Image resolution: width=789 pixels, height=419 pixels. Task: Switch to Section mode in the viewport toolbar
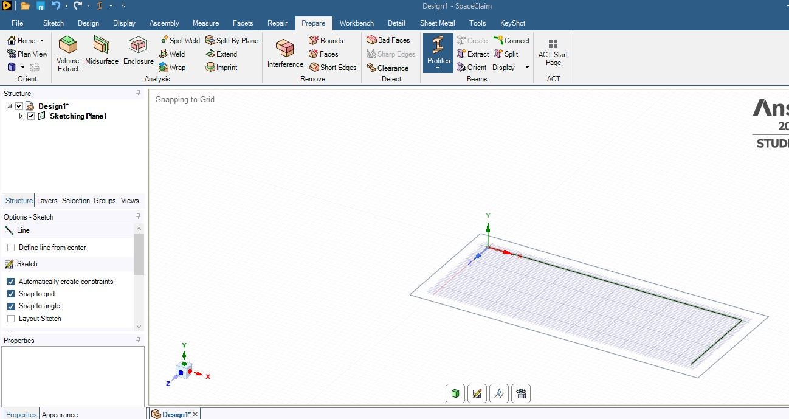point(499,393)
